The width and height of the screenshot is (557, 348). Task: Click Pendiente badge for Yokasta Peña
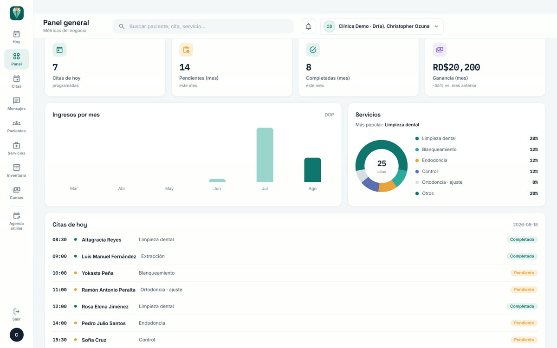pos(524,273)
